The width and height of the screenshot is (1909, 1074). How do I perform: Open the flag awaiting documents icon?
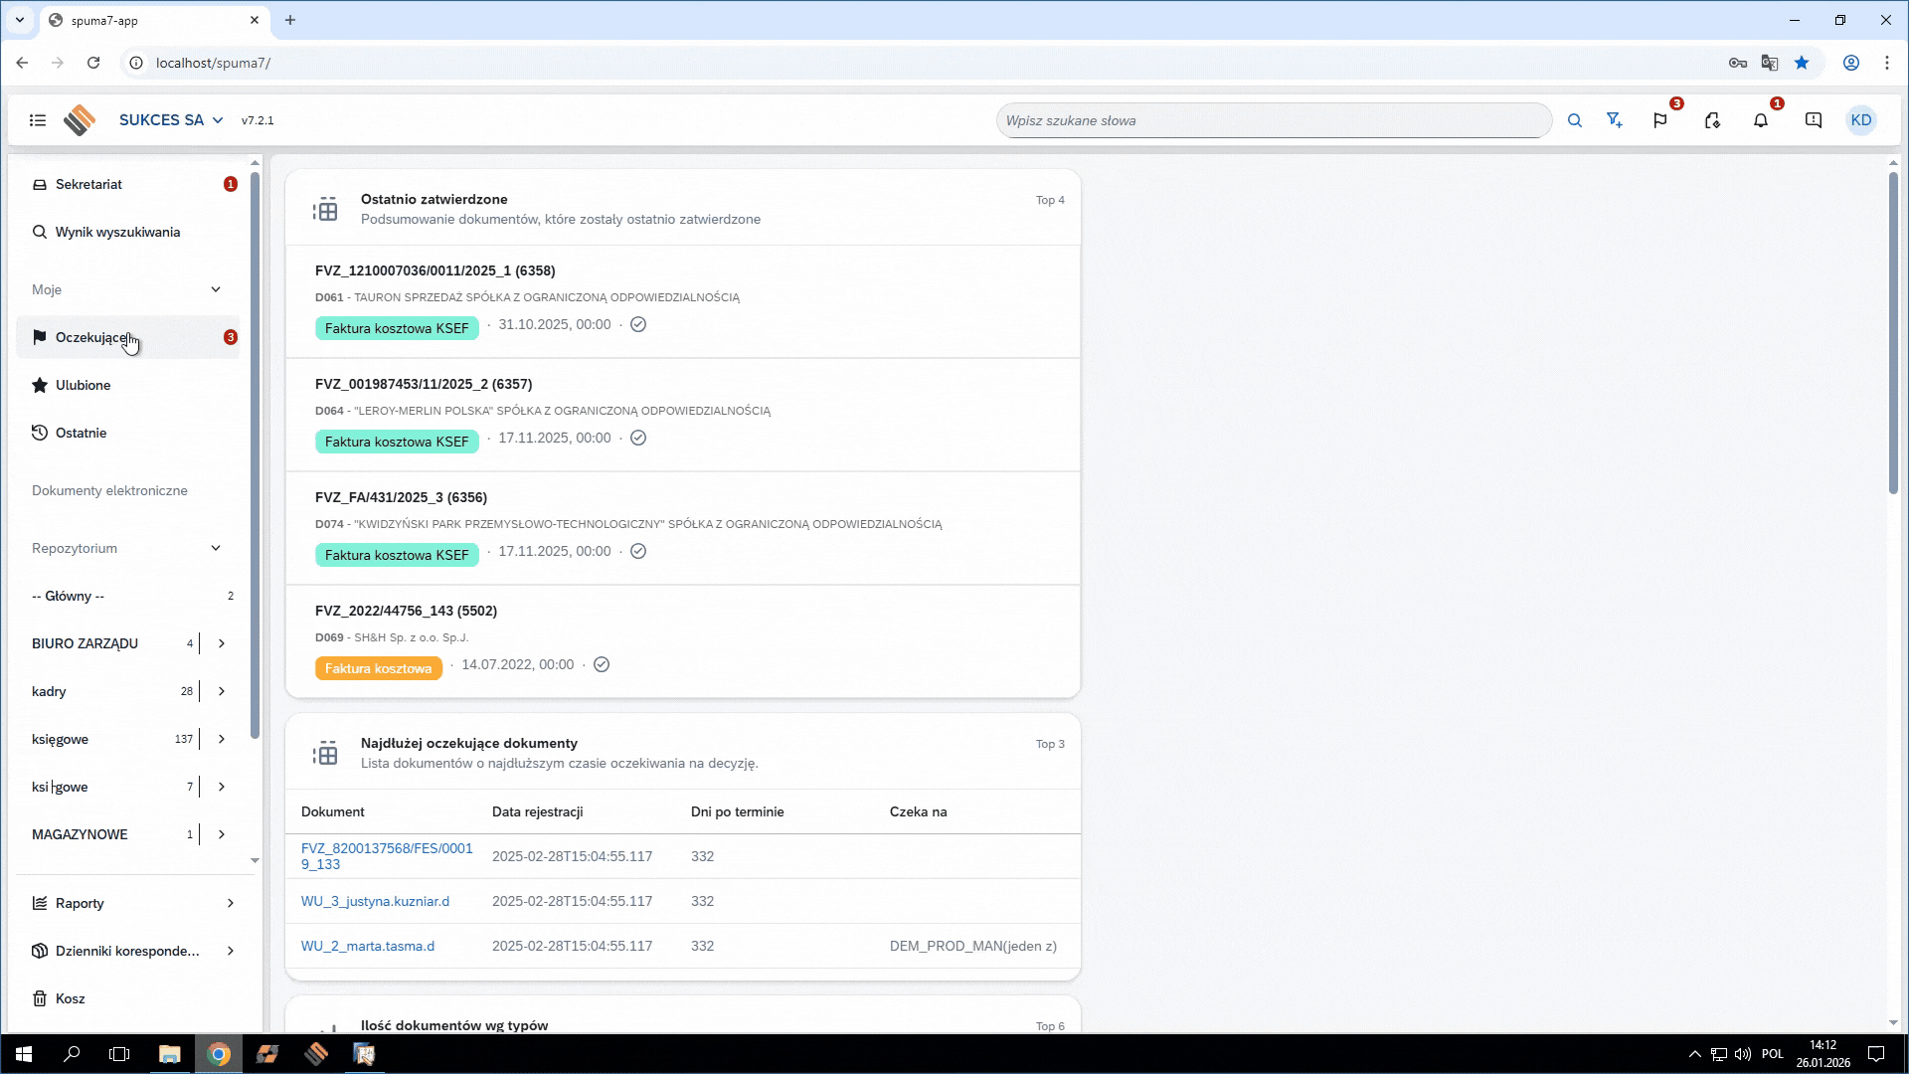tap(1660, 120)
